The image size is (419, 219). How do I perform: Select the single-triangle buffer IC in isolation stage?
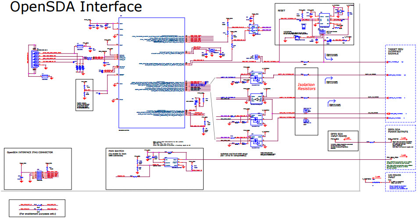pyautogui.click(x=256, y=99)
